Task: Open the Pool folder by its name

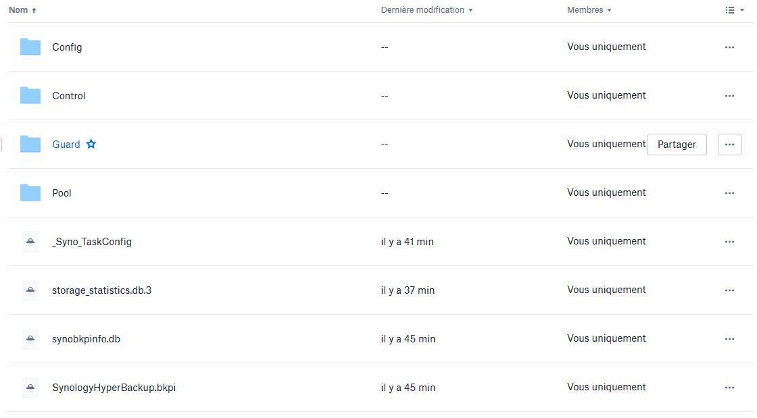Action: [x=62, y=193]
